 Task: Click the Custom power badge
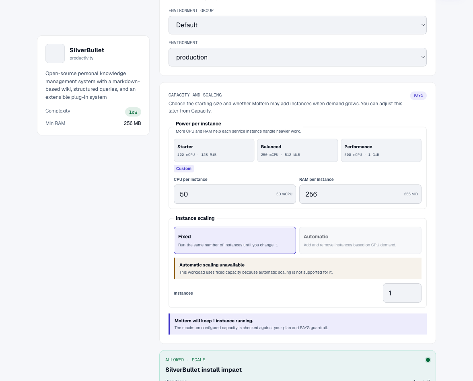coord(184,168)
